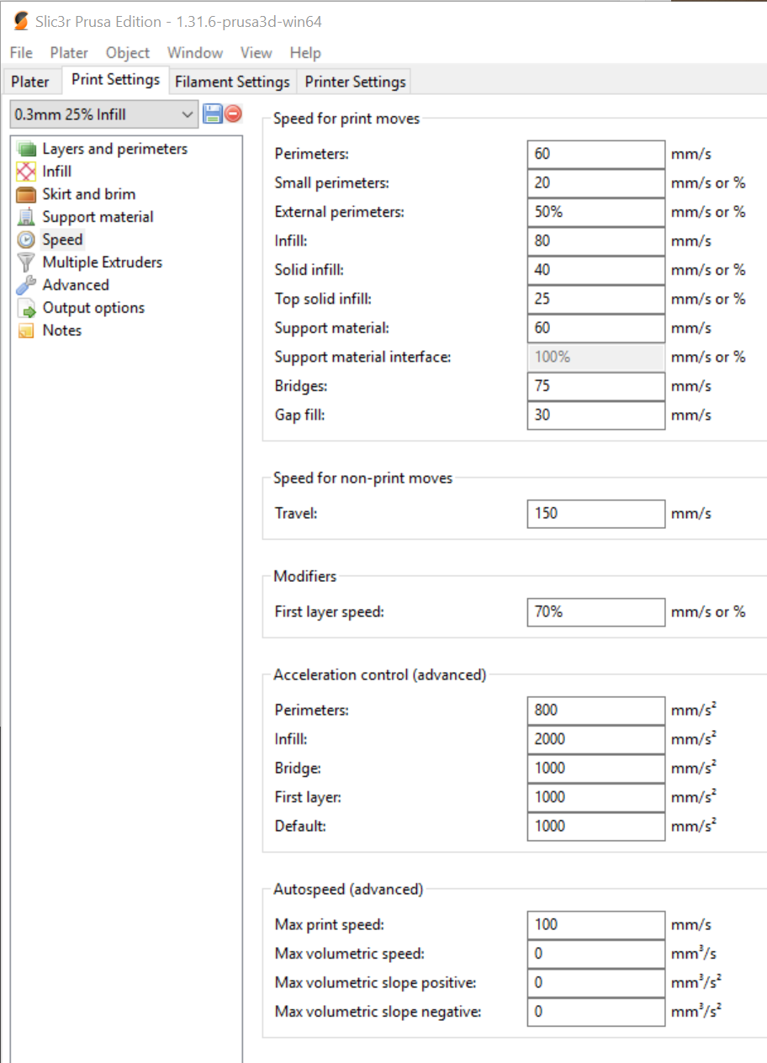Click the Multiple Extruders funnel icon
767x1063 pixels.
coord(27,262)
